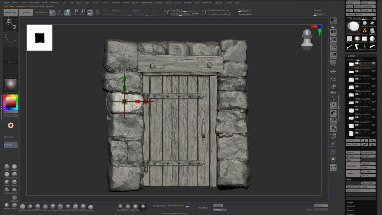Toggle PolyF polyframe display
The width and height of the screenshot is (382, 215).
(x=333, y=136)
